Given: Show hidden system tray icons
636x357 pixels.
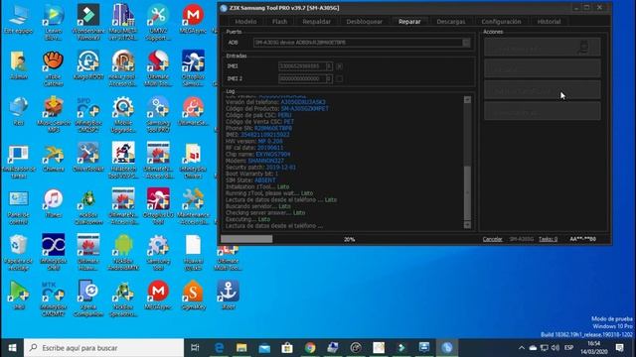Looking at the screenshot, I should 522,348.
